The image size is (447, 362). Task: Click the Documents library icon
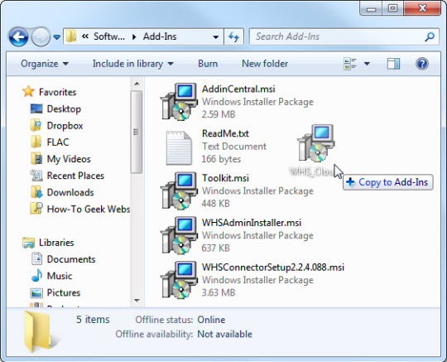coord(36,259)
